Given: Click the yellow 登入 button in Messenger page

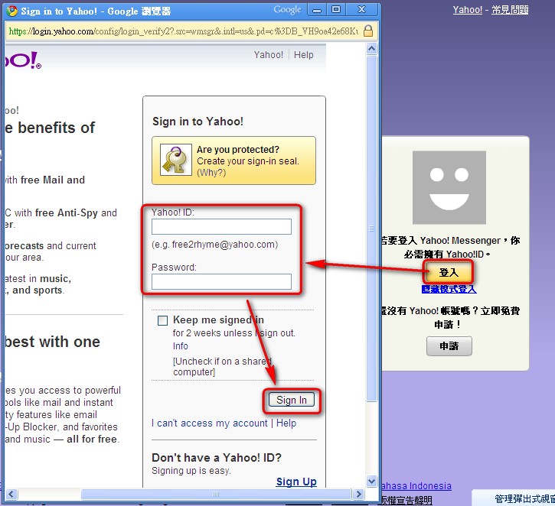Looking at the screenshot, I should (x=449, y=272).
